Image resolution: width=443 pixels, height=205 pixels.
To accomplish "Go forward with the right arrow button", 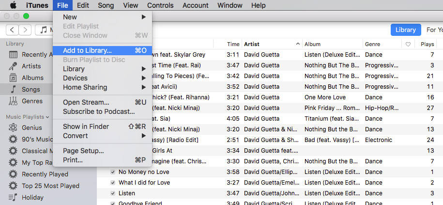I will [25, 30].
